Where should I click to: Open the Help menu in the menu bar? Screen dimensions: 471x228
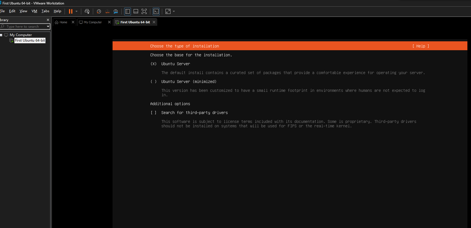(57, 11)
